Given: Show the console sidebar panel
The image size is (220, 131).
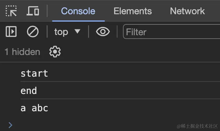Looking at the screenshot, I should 11,32.
